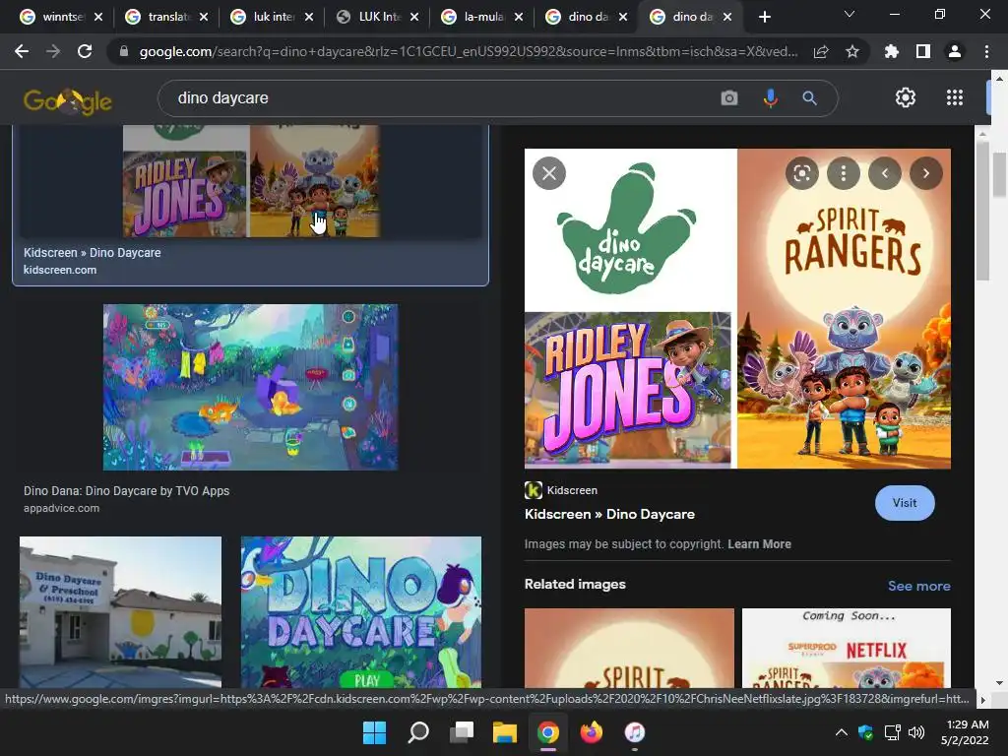The height and width of the screenshot is (756, 1008).
Task: Switch to the first dino da tab
Action: (587, 17)
